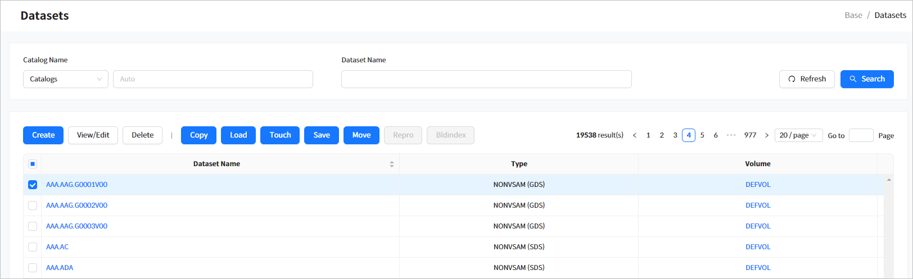Jump to last page 977
The image size is (913, 279).
pos(750,135)
